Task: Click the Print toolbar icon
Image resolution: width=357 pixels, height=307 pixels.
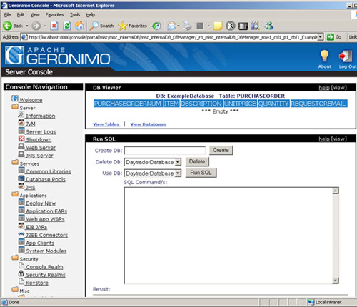Action: [x=187, y=26]
